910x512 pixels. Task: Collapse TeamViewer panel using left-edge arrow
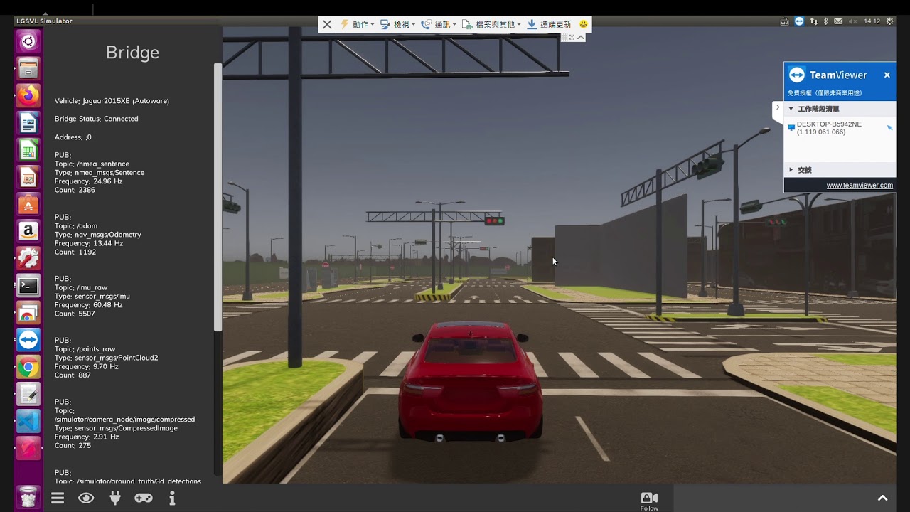click(x=778, y=108)
